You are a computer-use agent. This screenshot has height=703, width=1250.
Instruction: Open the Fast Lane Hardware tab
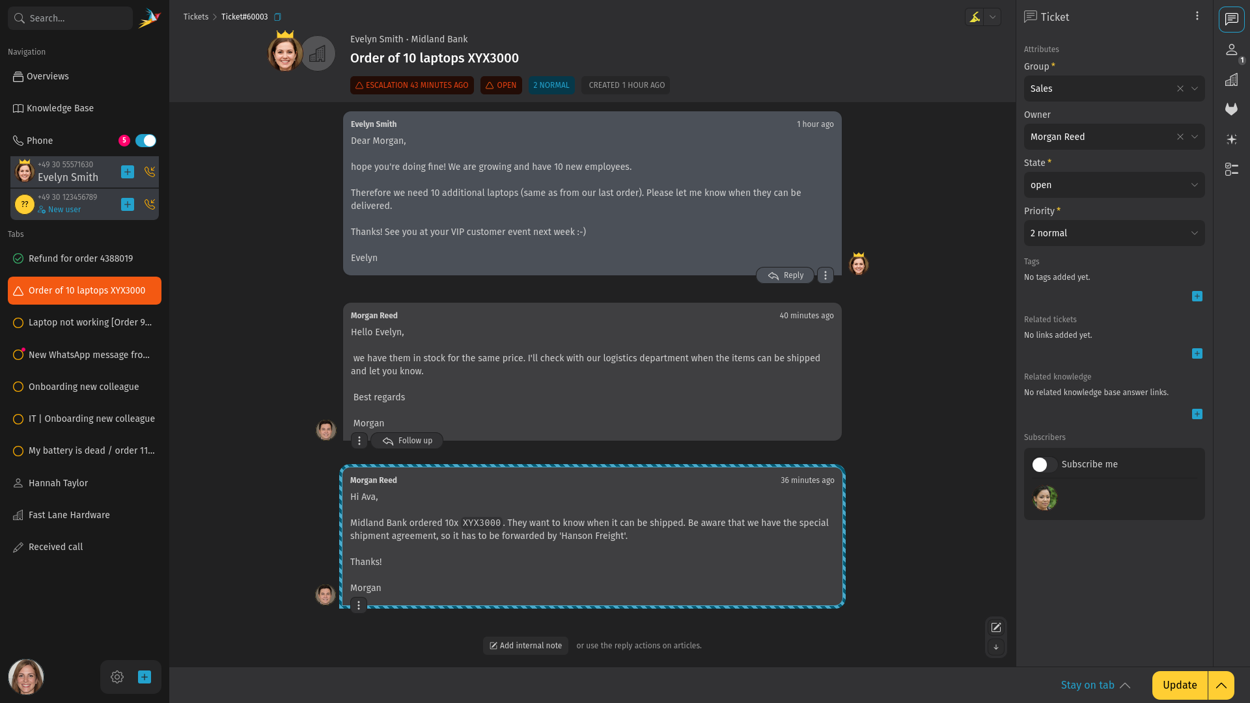pos(84,516)
